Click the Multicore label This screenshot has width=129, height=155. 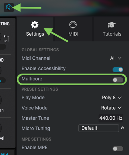point(32,79)
